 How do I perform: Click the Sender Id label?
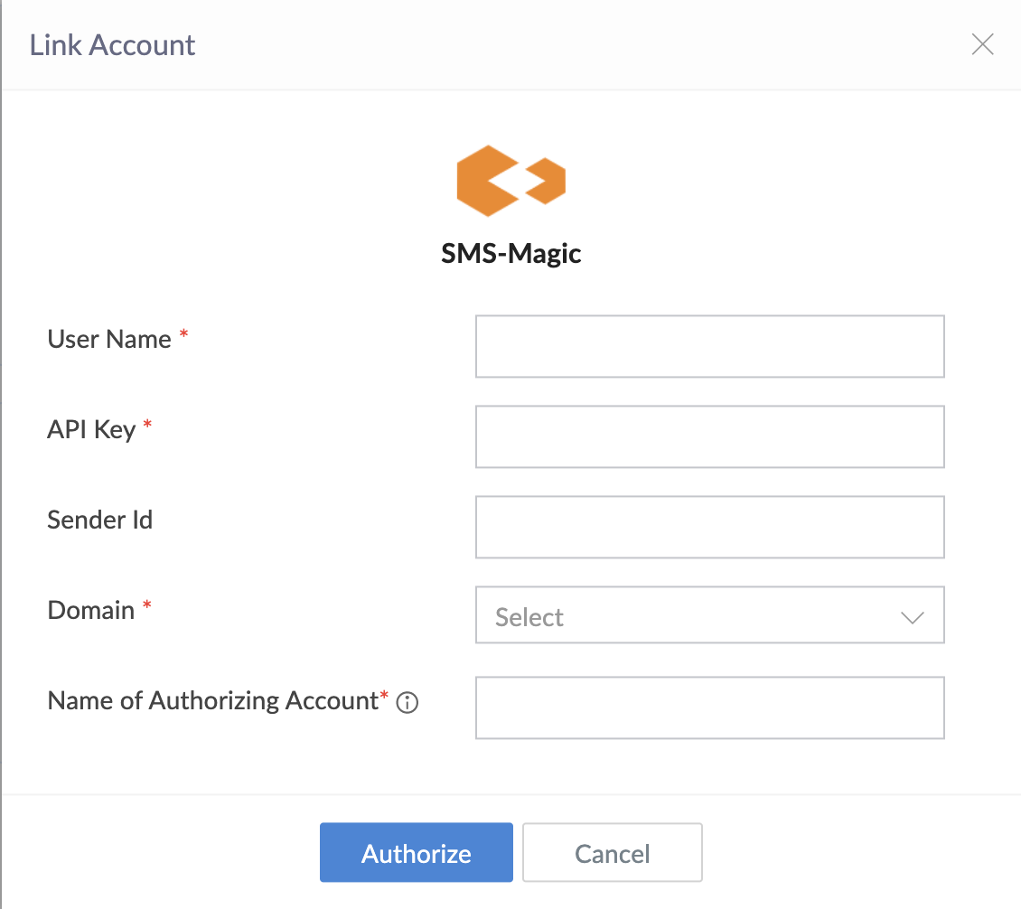[100, 520]
